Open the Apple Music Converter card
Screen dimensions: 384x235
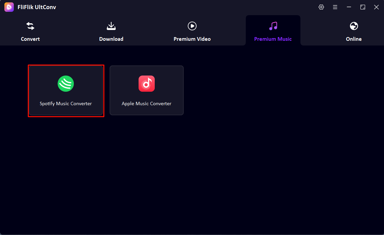[x=147, y=90]
